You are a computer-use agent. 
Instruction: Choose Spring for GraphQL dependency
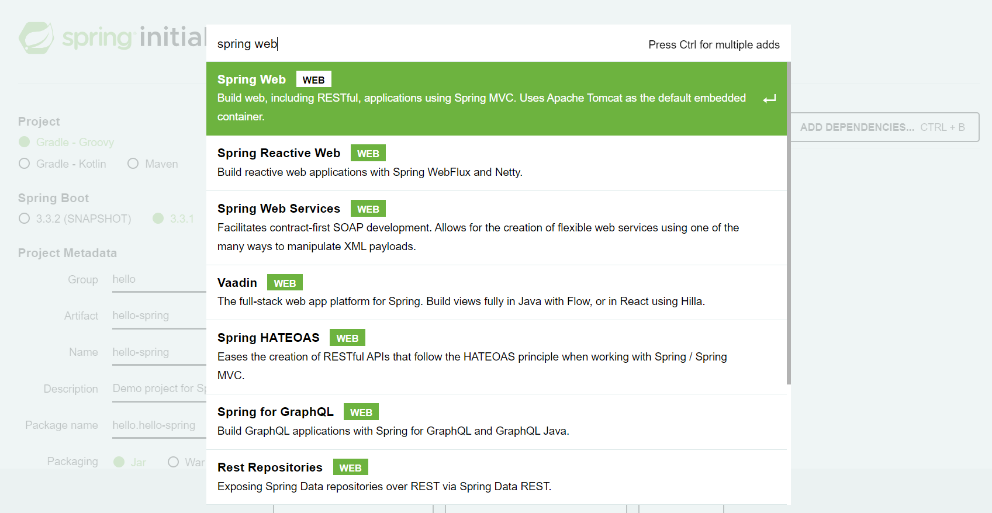(x=496, y=422)
